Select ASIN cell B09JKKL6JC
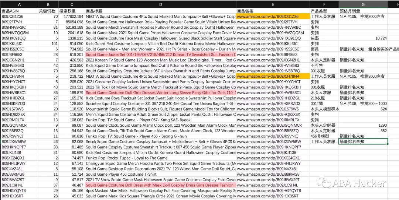Viewport: 399px width, 200px height. coord(19,44)
